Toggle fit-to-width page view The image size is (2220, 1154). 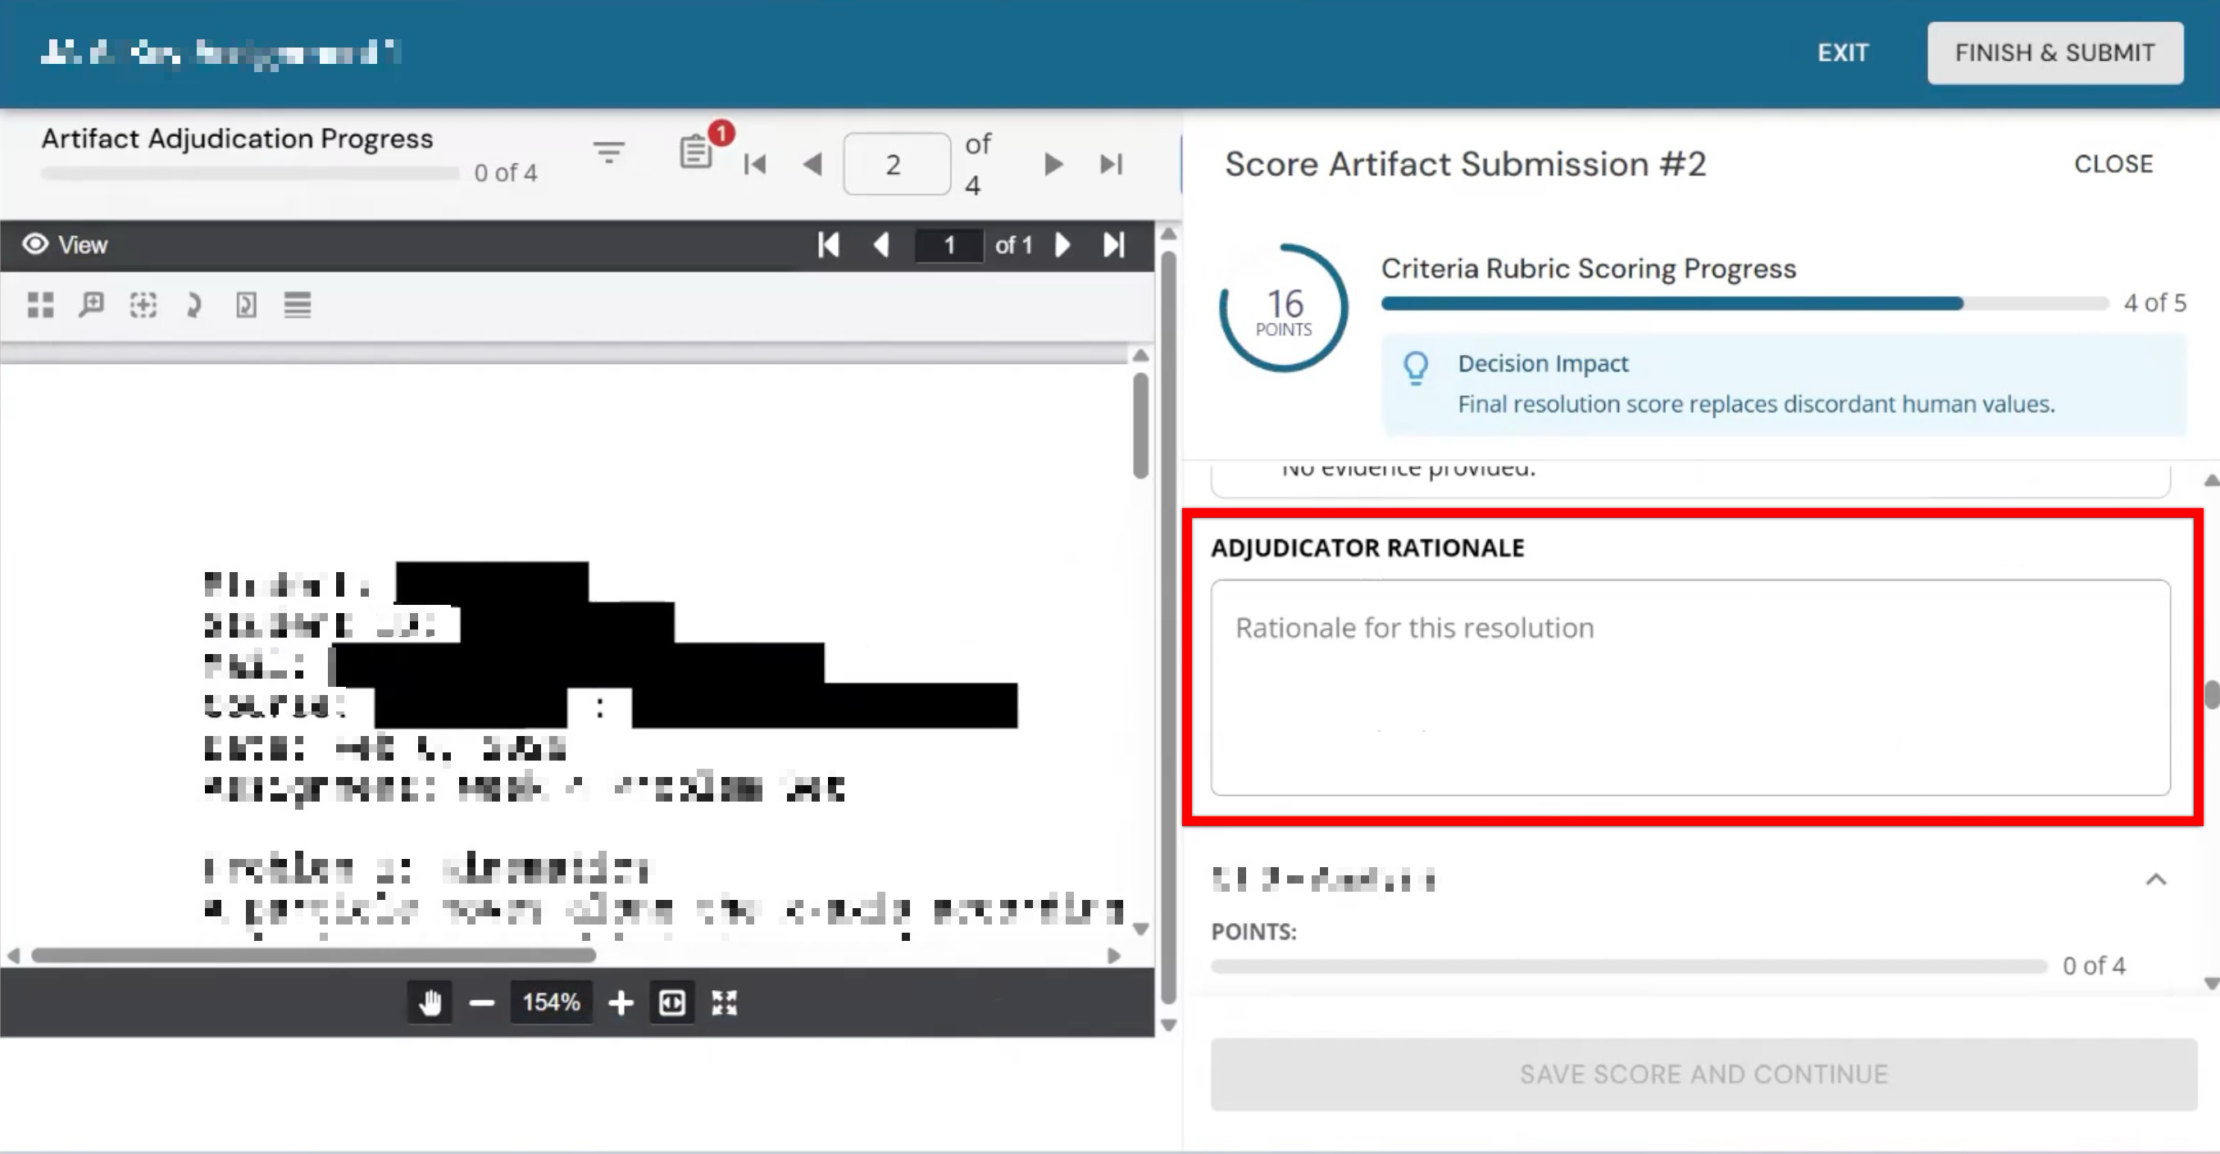point(672,1002)
